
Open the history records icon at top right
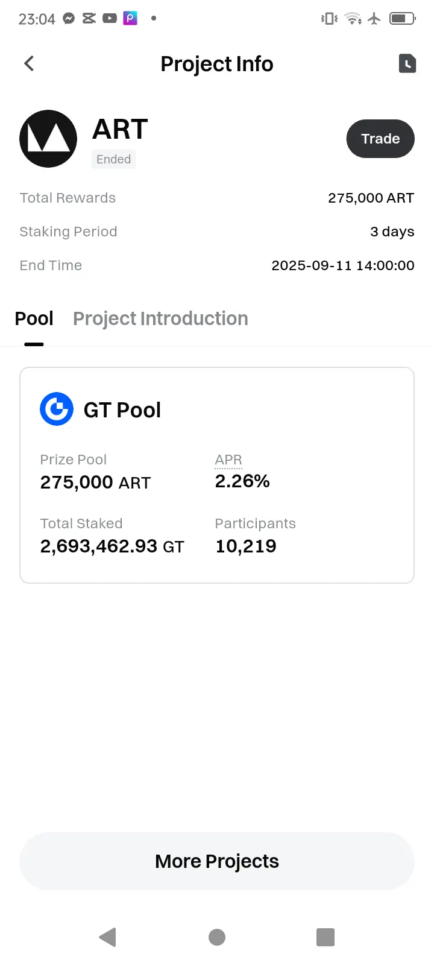(407, 63)
